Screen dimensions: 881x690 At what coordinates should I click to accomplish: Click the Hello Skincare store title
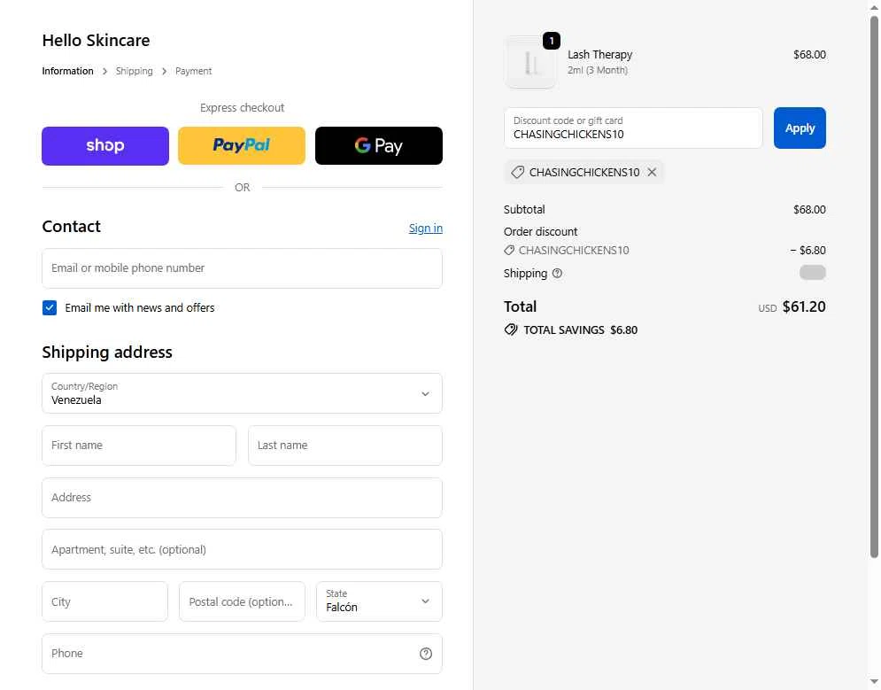pyautogui.click(x=97, y=41)
